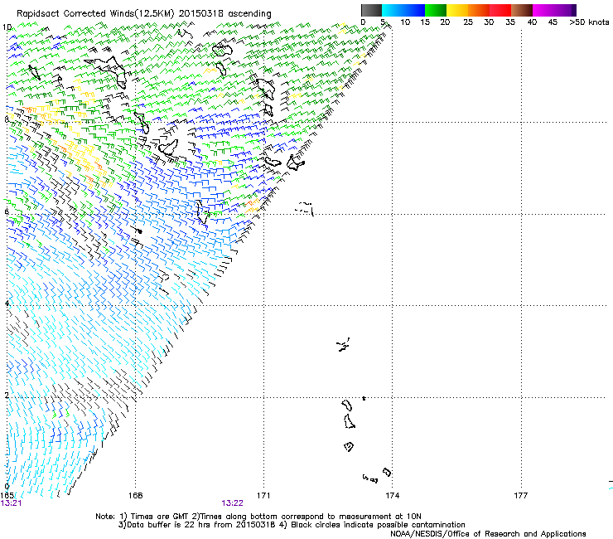Screen dimensions: 613x539
Task: Click the legend tick label '25'
Action: [468, 22]
